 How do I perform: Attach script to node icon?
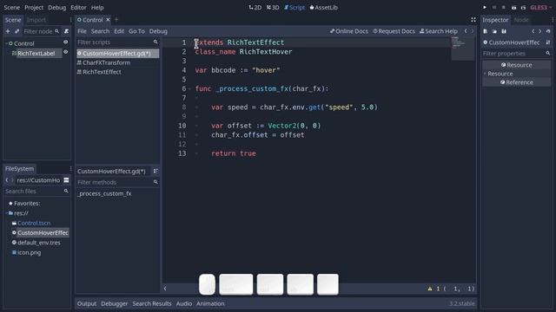[66, 31]
